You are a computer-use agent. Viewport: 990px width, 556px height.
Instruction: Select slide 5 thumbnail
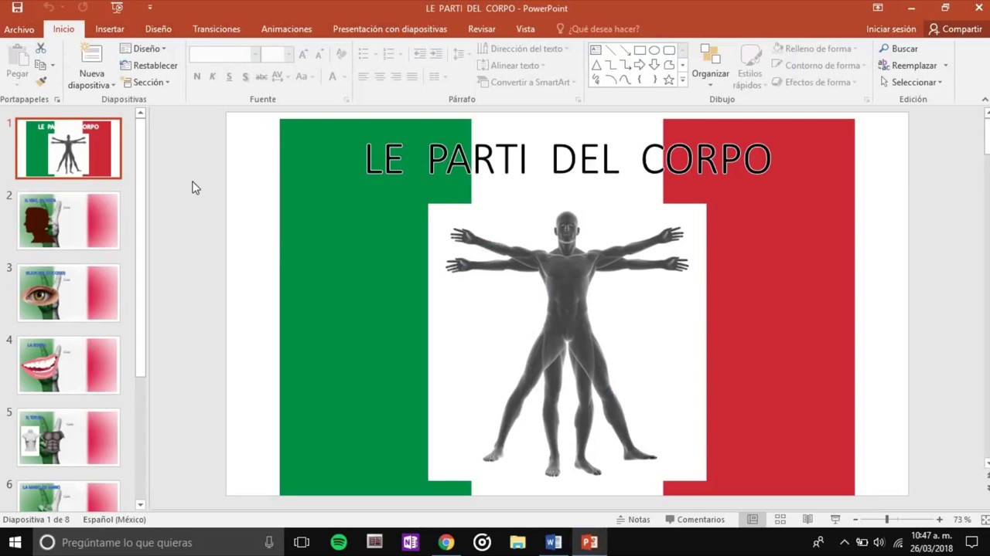tap(69, 437)
